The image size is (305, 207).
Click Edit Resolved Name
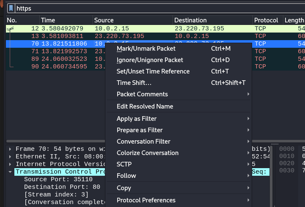click(145, 106)
